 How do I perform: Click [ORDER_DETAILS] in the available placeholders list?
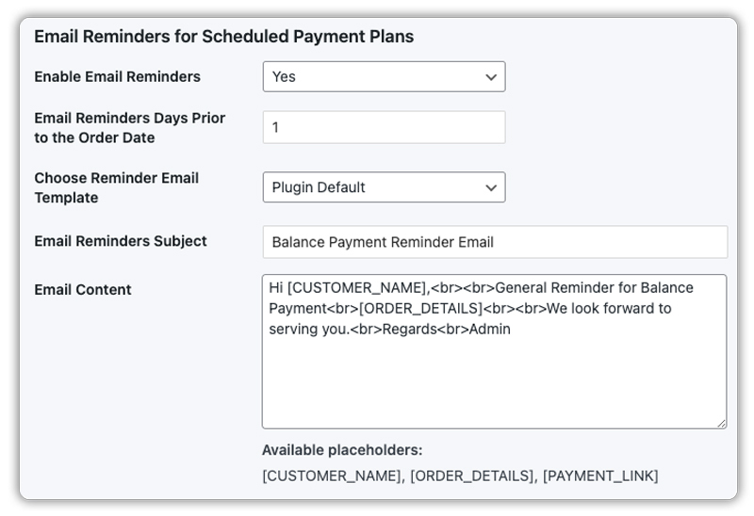pos(471,476)
